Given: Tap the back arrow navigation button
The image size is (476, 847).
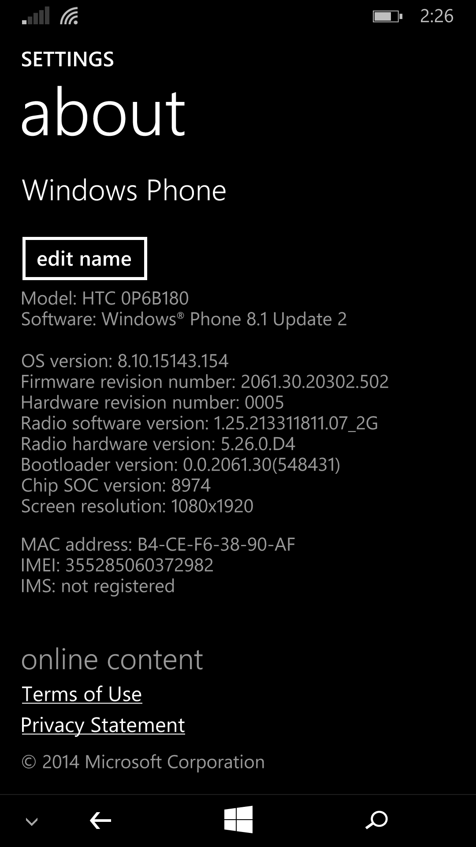Looking at the screenshot, I should pos(100,821).
